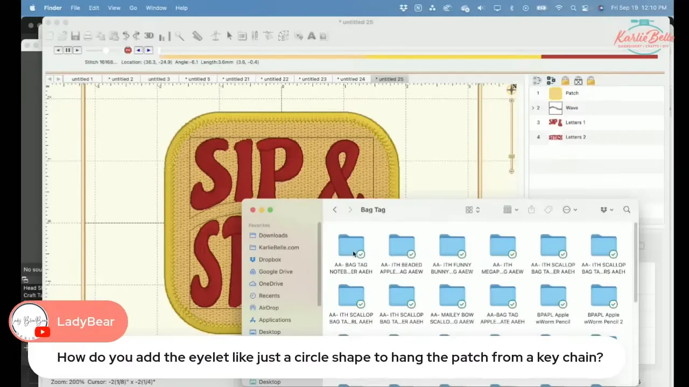Open the untitled 21 tab
689x387 pixels.
point(236,79)
